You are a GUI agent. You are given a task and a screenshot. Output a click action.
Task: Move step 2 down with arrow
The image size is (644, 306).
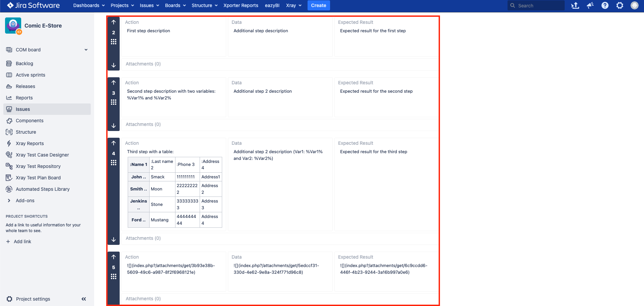pyautogui.click(x=114, y=65)
